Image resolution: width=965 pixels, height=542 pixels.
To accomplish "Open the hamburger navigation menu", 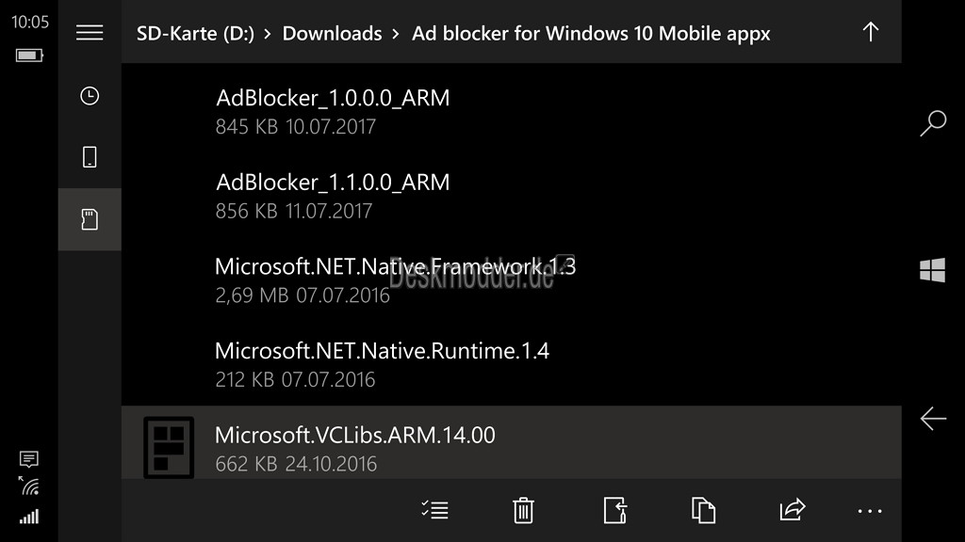I will coord(90,32).
